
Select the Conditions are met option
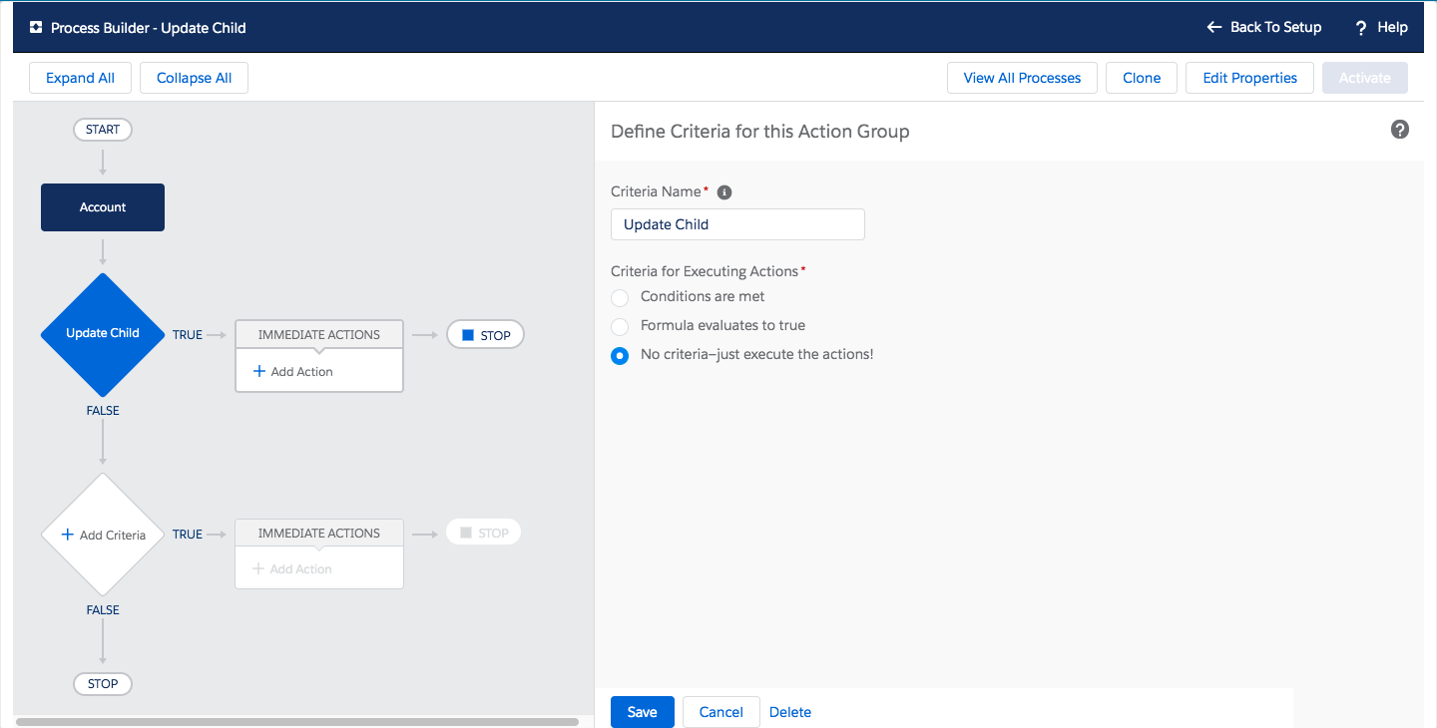(620, 297)
